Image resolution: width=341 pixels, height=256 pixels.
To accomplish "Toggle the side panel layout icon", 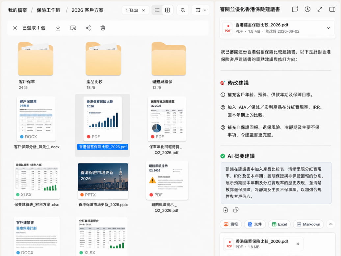I will point(332,9).
